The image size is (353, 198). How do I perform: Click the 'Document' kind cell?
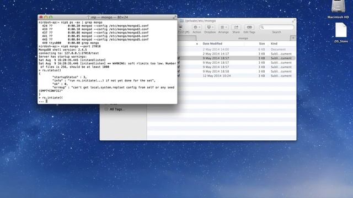(278, 49)
